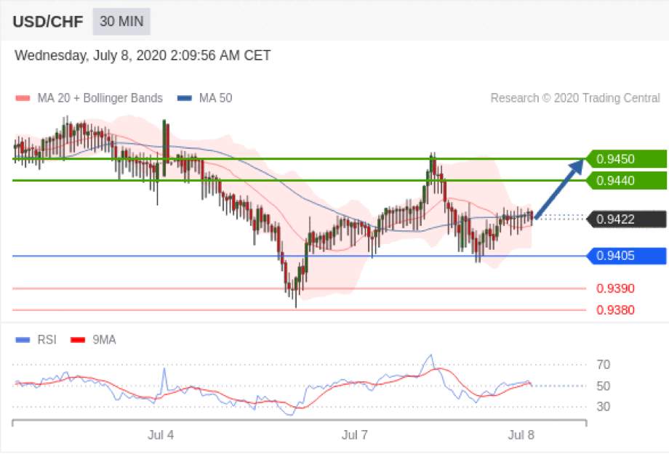Click the 0.9390 support level label
This screenshot has height=454, width=669.
(615, 288)
